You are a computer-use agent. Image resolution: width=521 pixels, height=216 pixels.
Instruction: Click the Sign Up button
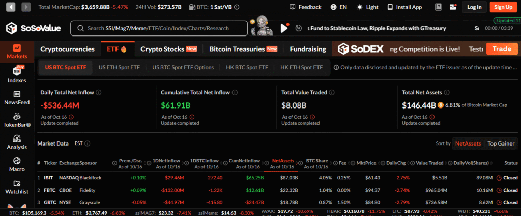pyautogui.click(x=503, y=7)
